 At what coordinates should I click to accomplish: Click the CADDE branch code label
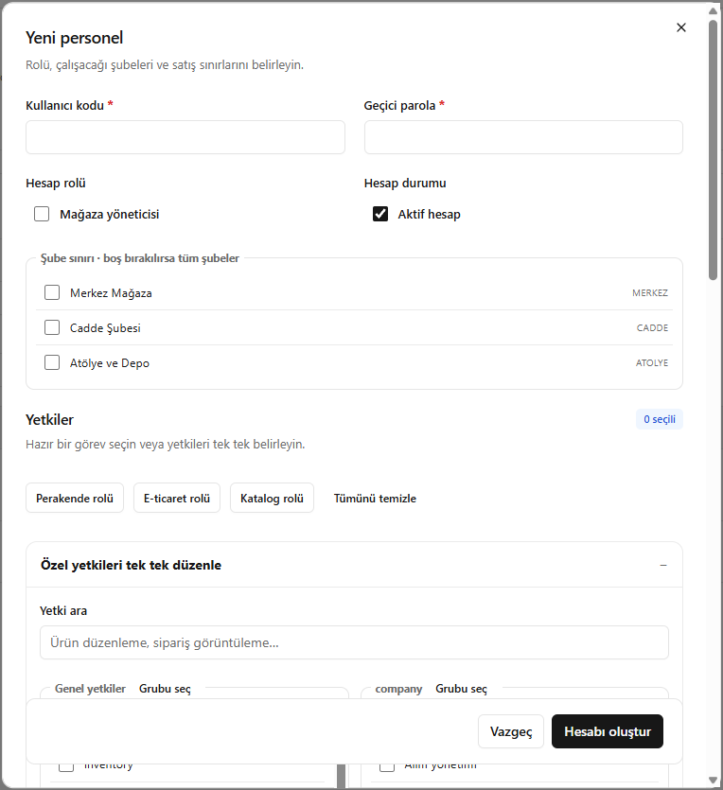tap(652, 328)
